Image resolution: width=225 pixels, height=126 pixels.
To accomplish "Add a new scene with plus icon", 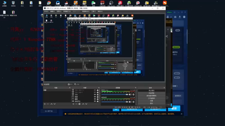I will click(x=45, y=104).
